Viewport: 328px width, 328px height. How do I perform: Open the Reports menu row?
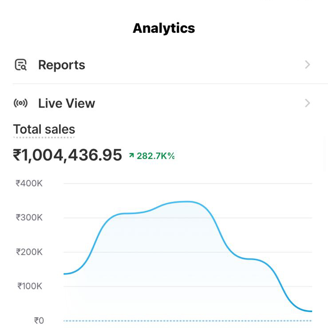(x=164, y=65)
